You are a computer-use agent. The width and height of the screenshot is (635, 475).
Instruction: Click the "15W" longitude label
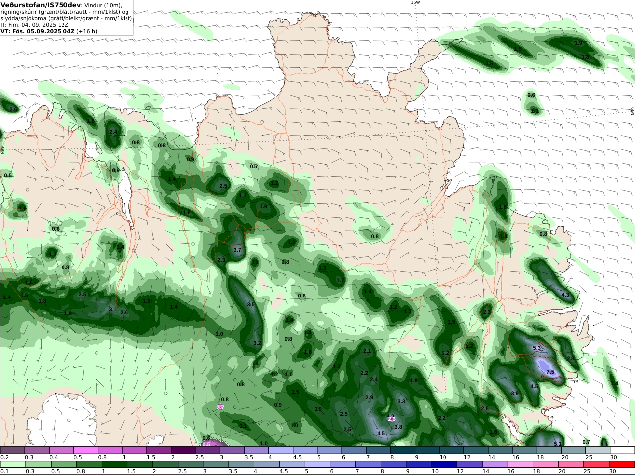[415, 2]
